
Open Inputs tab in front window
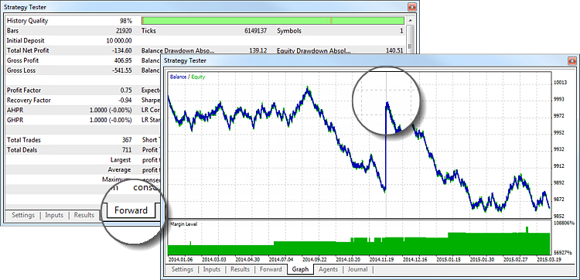(212, 269)
